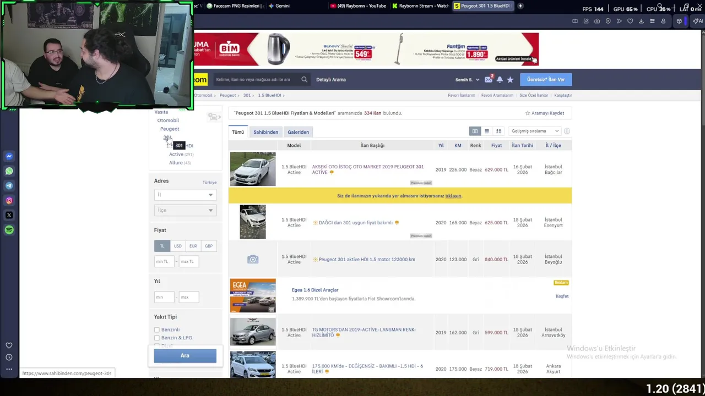This screenshot has height=396, width=705.
Task: Open sidebar history clock icon
Action: tap(9, 357)
